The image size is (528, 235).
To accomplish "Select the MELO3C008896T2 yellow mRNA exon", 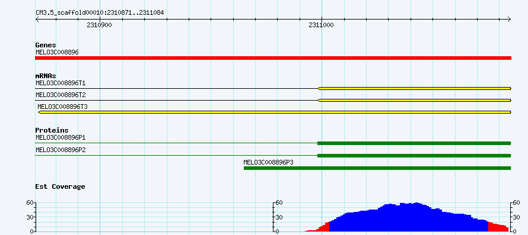I will click(x=415, y=100).
